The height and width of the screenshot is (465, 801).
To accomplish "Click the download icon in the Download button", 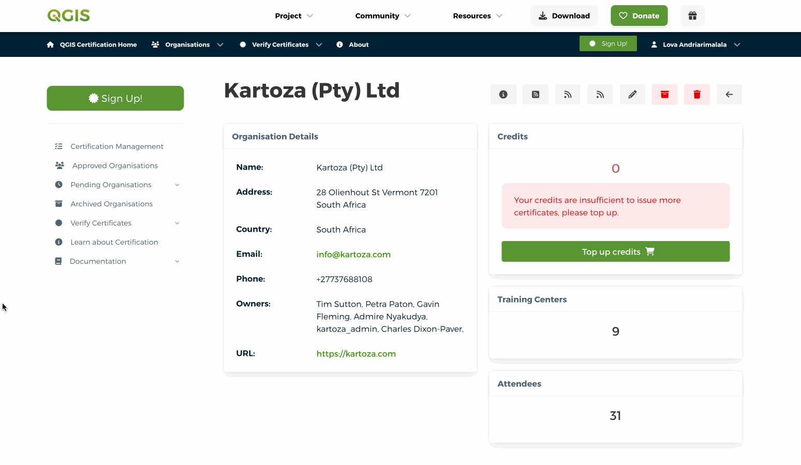I will click(x=543, y=16).
